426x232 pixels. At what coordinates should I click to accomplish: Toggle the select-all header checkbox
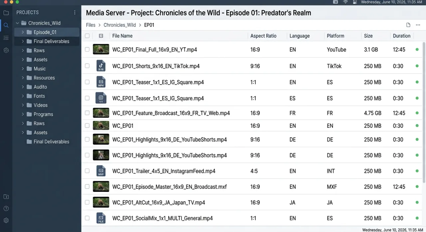click(x=87, y=36)
